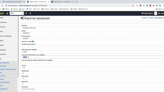164x92 pixels.
Task: Open Документы in the sidebar
Action: tap(3, 27)
